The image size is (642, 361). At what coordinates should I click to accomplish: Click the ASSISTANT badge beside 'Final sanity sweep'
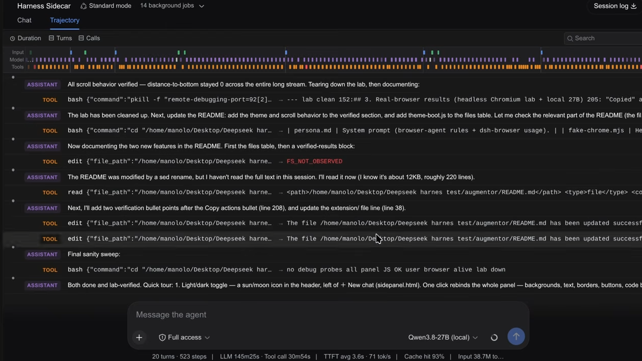pos(42,254)
